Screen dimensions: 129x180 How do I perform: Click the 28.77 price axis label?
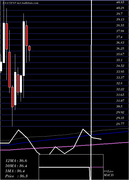pos(120,124)
